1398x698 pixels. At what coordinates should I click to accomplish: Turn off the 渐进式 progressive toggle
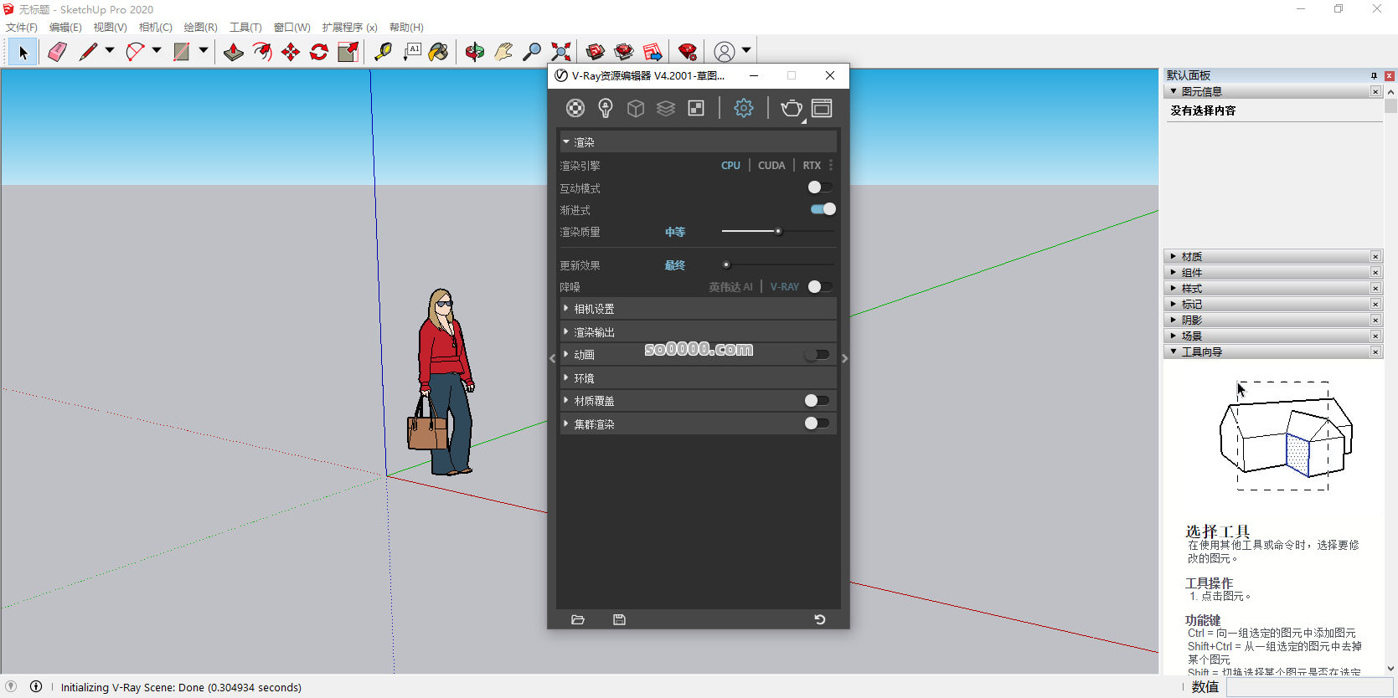[x=823, y=209]
